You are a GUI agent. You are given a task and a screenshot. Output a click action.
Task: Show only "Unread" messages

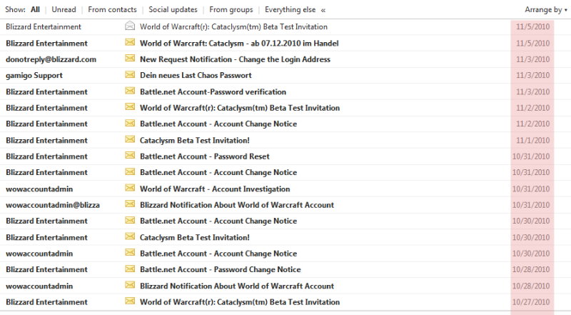pyautogui.click(x=64, y=9)
